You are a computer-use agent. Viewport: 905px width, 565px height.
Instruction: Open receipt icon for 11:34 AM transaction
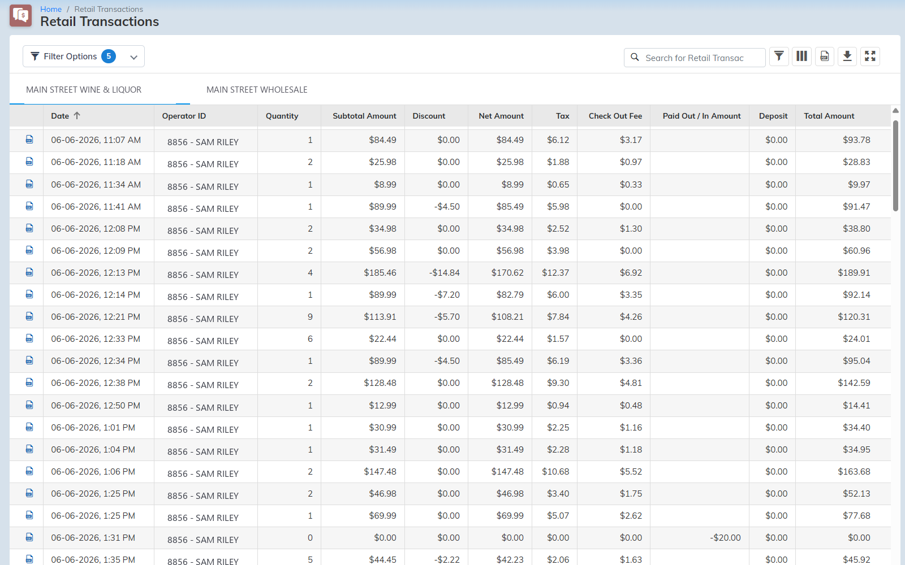(29, 184)
